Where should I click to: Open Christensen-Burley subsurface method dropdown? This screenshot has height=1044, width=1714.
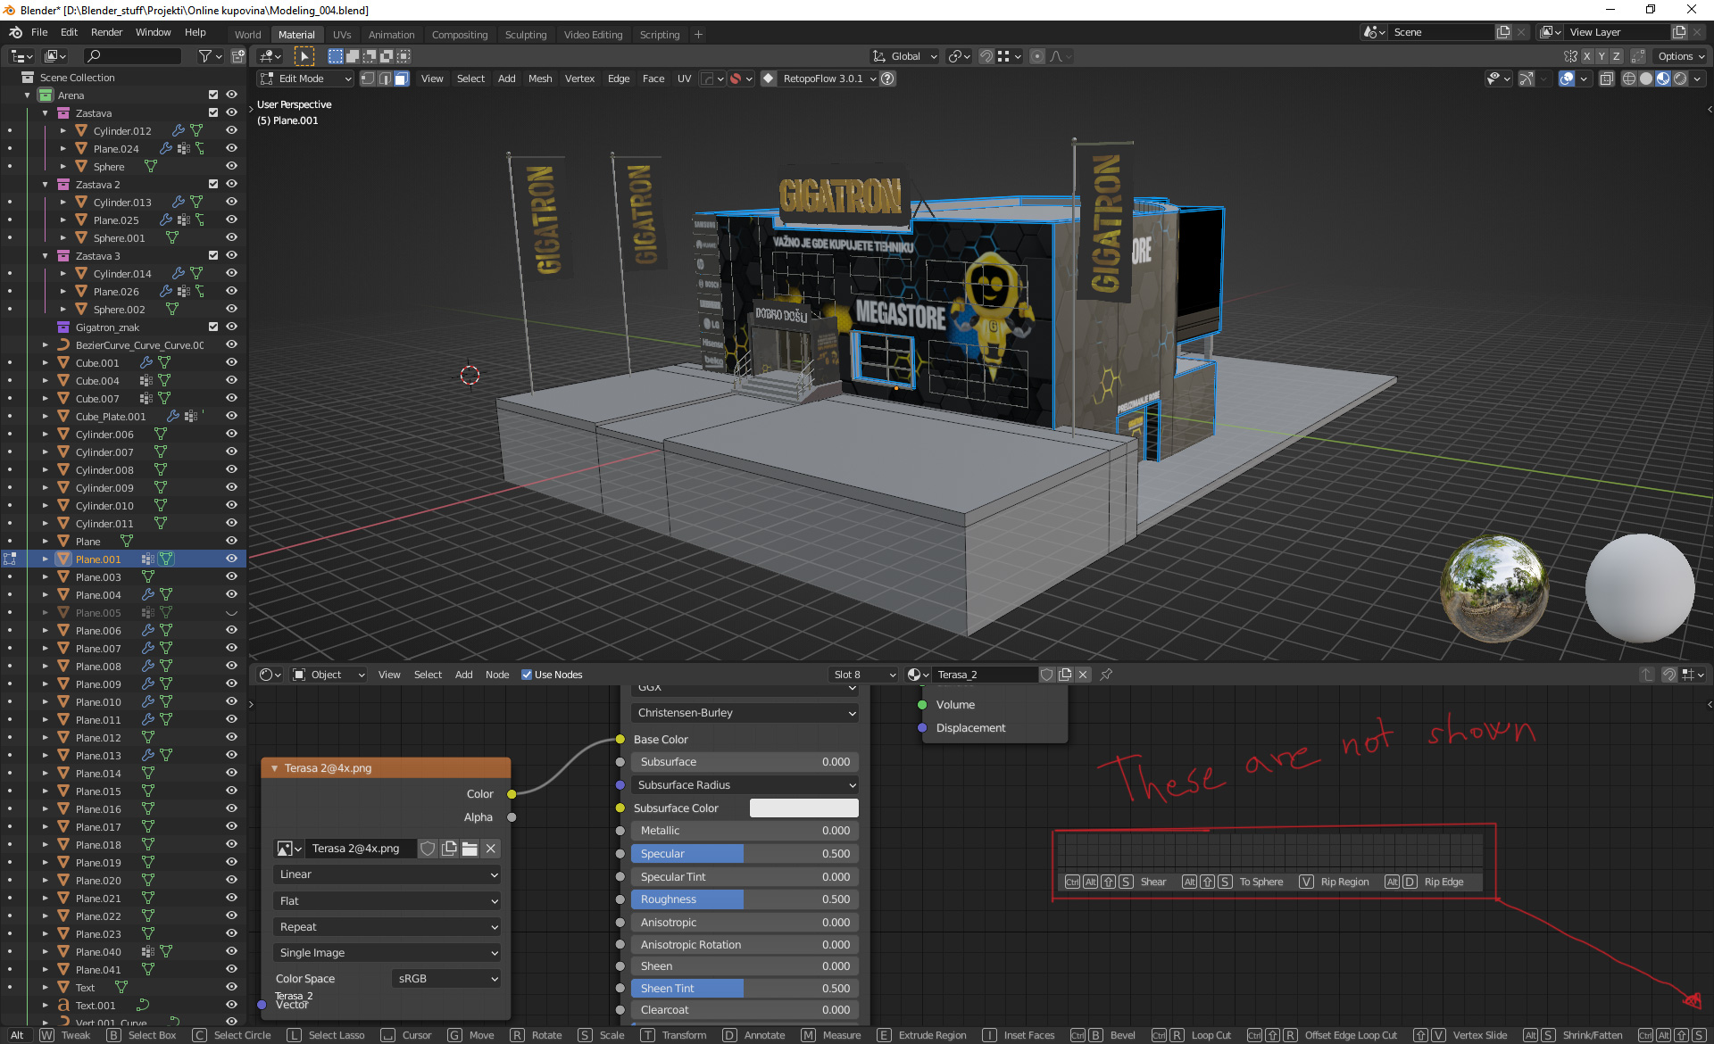point(745,713)
